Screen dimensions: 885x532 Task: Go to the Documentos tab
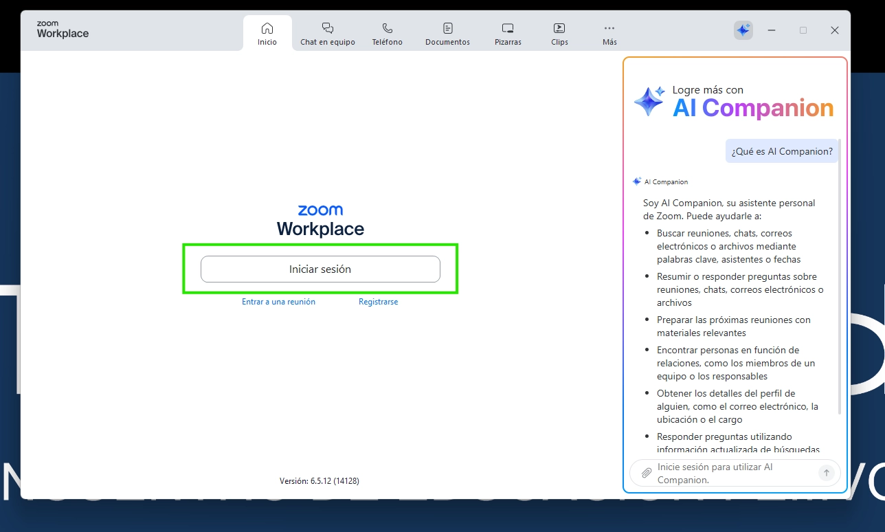[x=447, y=33]
